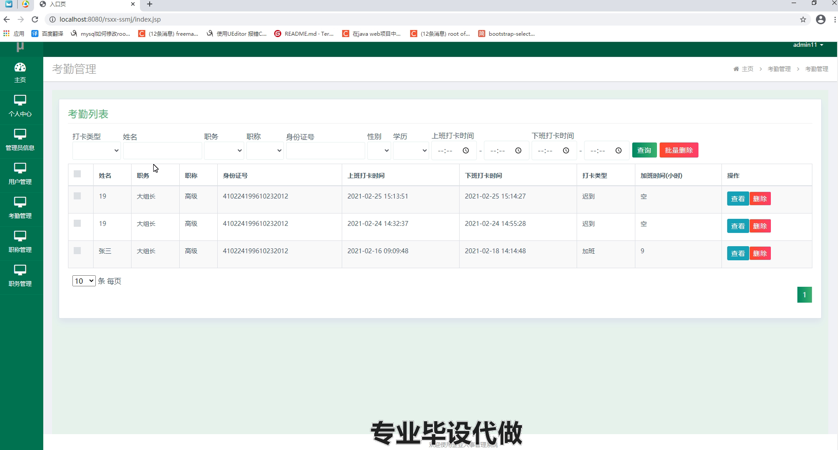
Task: Open the admin11 user menu
Action: pos(808,45)
